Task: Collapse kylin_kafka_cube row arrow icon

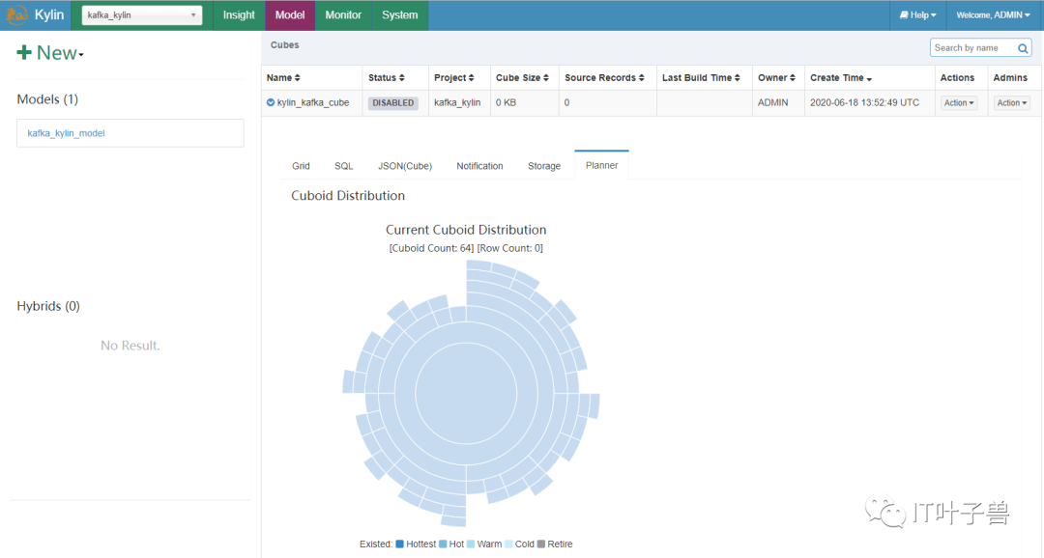Action: pos(271,102)
